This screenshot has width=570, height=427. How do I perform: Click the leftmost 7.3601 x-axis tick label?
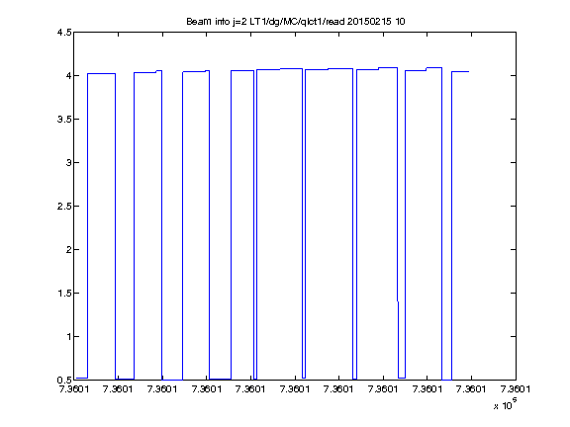74,389
